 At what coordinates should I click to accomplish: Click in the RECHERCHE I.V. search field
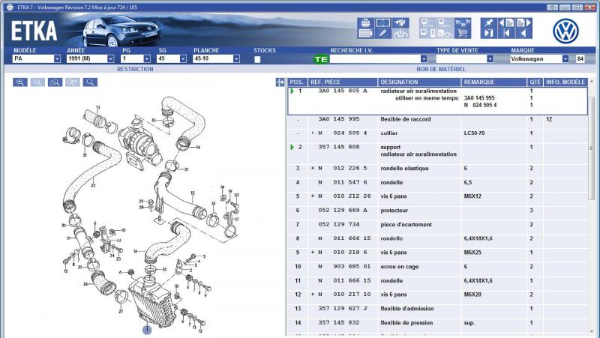click(375, 59)
